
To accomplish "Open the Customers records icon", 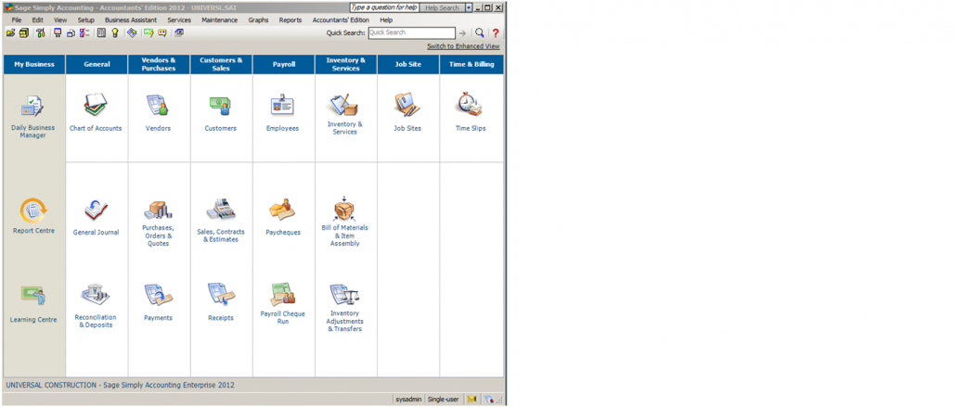I will tap(220, 106).
